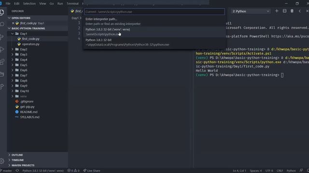Click 'CRLF' line ending in status bar
The height and width of the screenshot is (173, 309).
click(x=280, y=171)
